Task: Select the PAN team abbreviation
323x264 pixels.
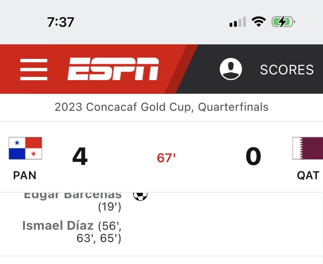Action: point(25,175)
